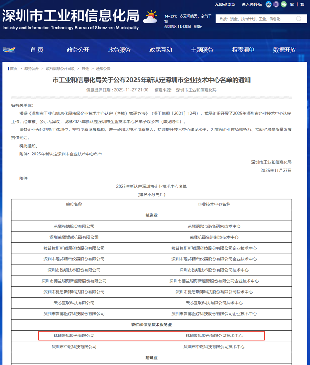Open the 政务服务 navigation menu
Image resolution: width=310 pixels, height=365 pixels.
[119, 50]
